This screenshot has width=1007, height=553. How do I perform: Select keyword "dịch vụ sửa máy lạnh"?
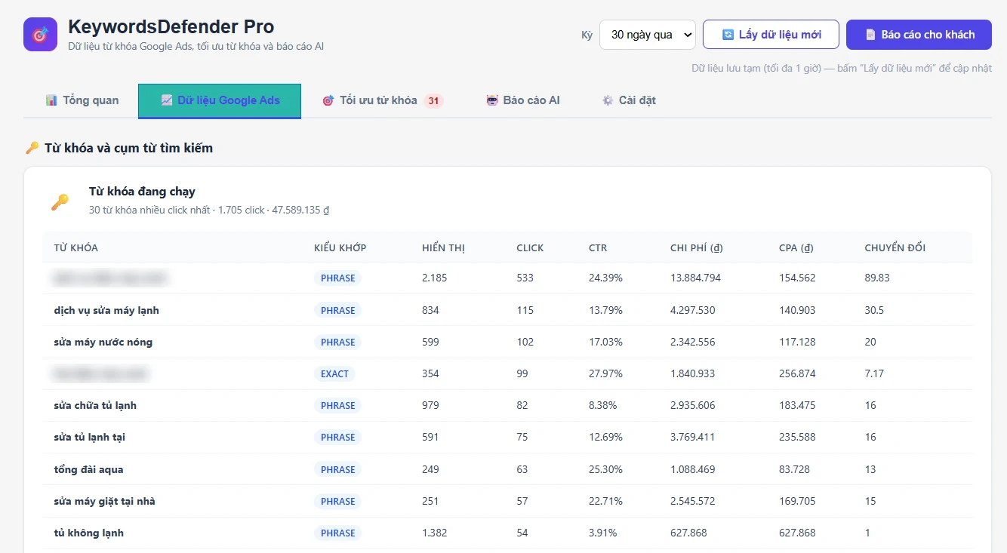click(106, 310)
